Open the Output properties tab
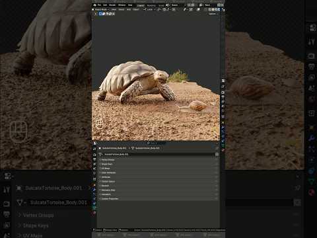 pyautogui.click(x=94, y=159)
